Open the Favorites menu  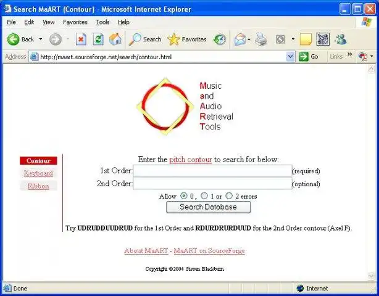pos(75,22)
